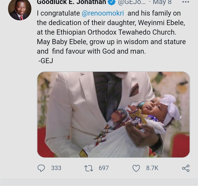Follow the @renoomokri mention link

[x=103, y=13]
